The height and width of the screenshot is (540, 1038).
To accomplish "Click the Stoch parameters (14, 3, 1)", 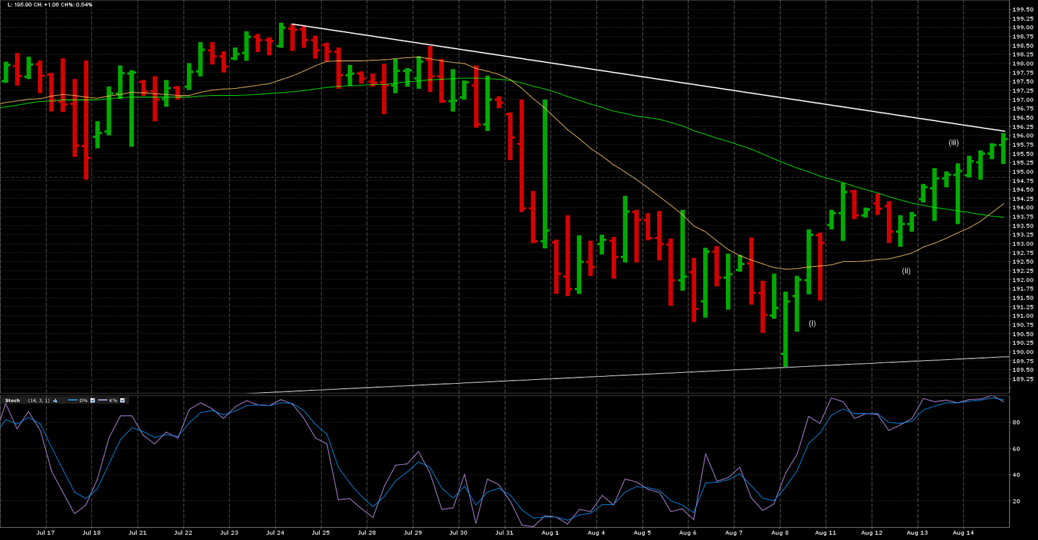I will point(39,401).
